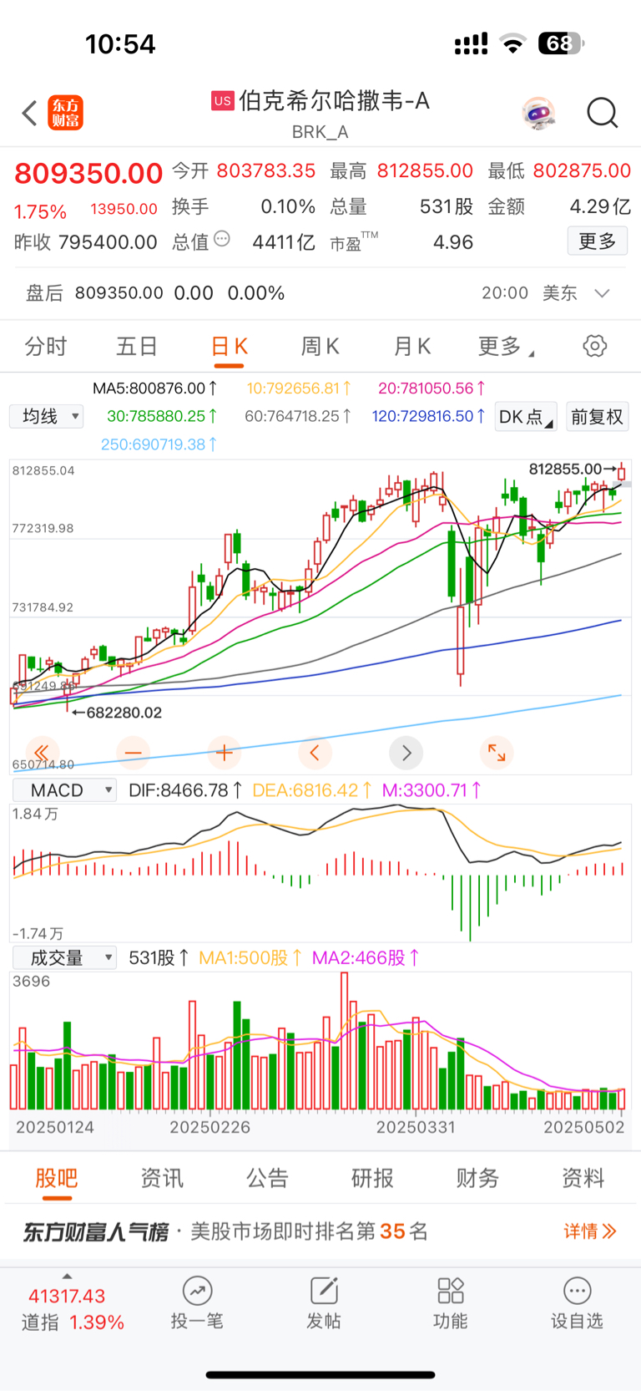The width and height of the screenshot is (641, 1391).
Task: Open the search magnifier icon
Action: (x=602, y=113)
